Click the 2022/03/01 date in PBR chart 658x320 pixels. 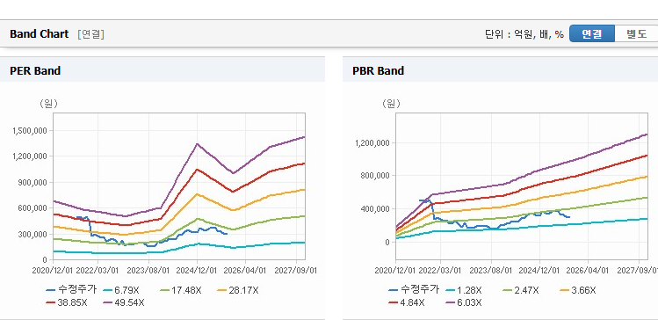440,271
